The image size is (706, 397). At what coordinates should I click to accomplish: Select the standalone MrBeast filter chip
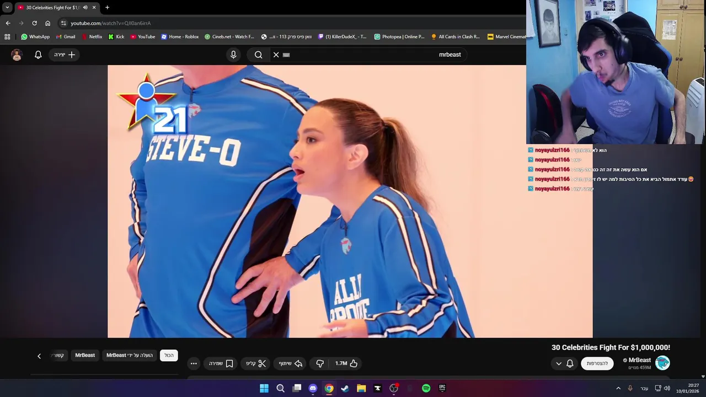(x=85, y=355)
